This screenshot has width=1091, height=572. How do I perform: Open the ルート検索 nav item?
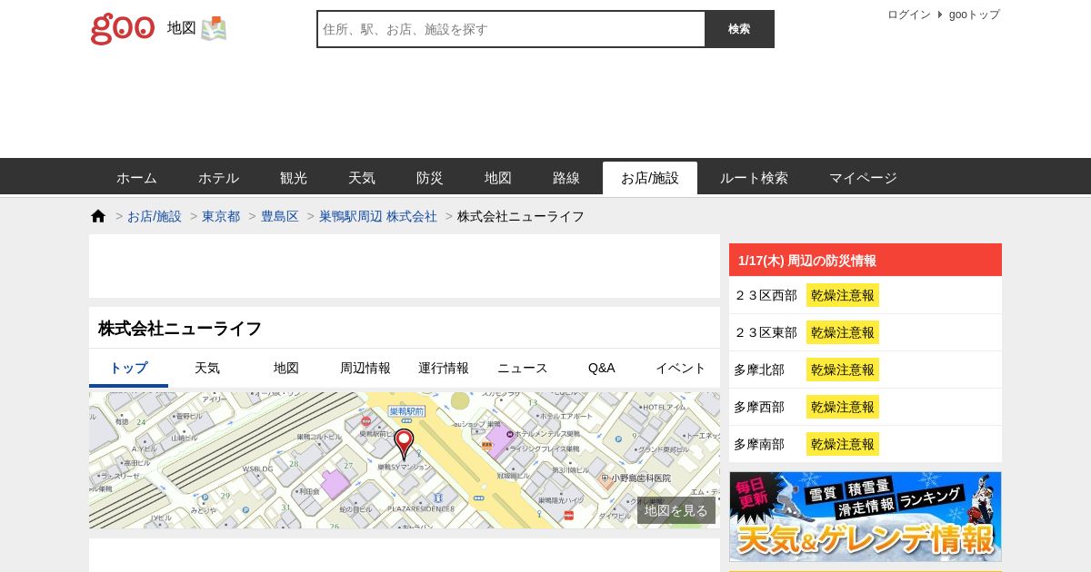pyautogui.click(x=754, y=178)
